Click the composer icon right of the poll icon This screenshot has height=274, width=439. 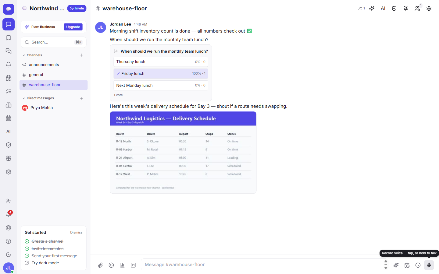133,265
